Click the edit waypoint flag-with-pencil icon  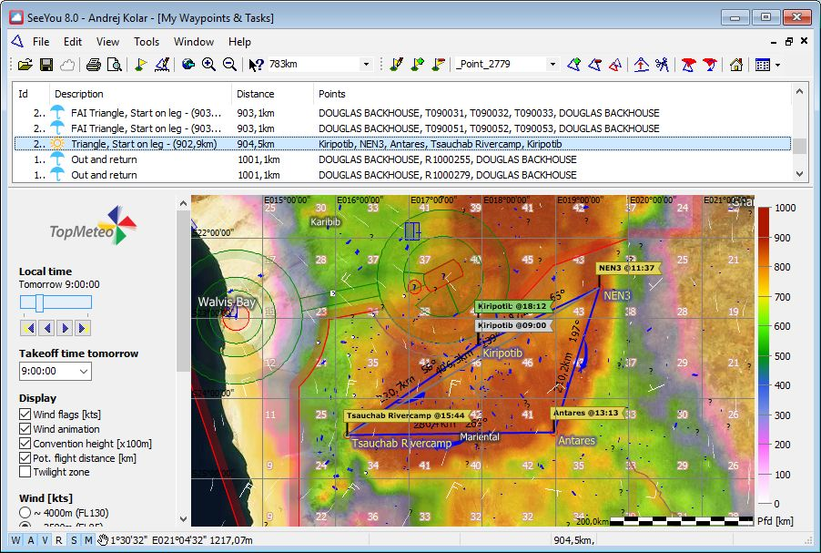tap(396, 65)
